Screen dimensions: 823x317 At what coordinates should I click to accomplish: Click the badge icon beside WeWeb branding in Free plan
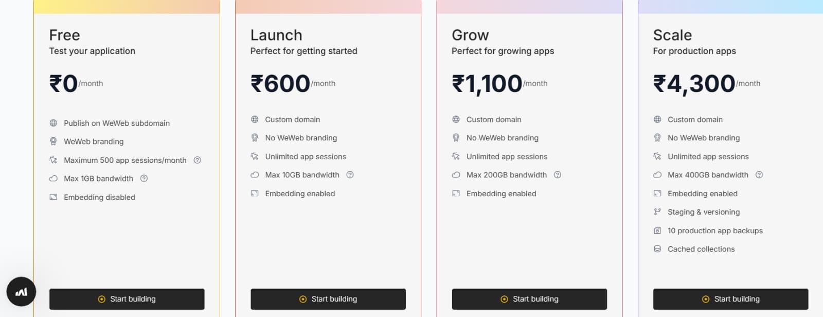click(x=53, y=141)
